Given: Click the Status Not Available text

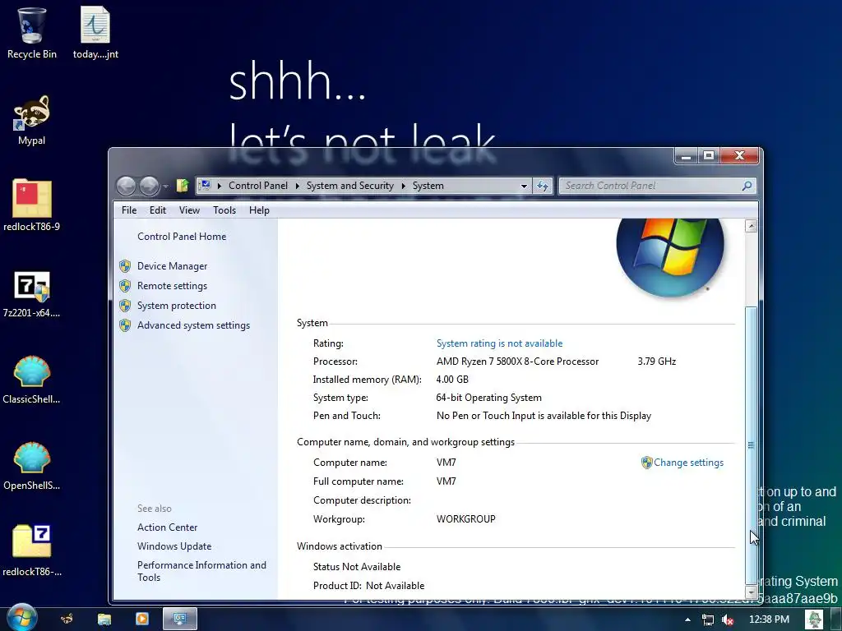Looking at the screenshot, I should coord(357,567).
